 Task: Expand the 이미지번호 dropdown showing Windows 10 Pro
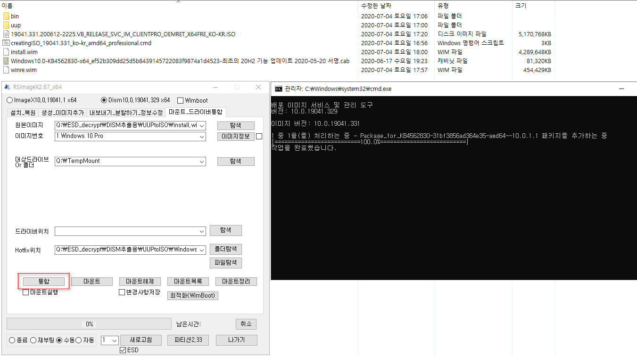[x=202, y=137]
